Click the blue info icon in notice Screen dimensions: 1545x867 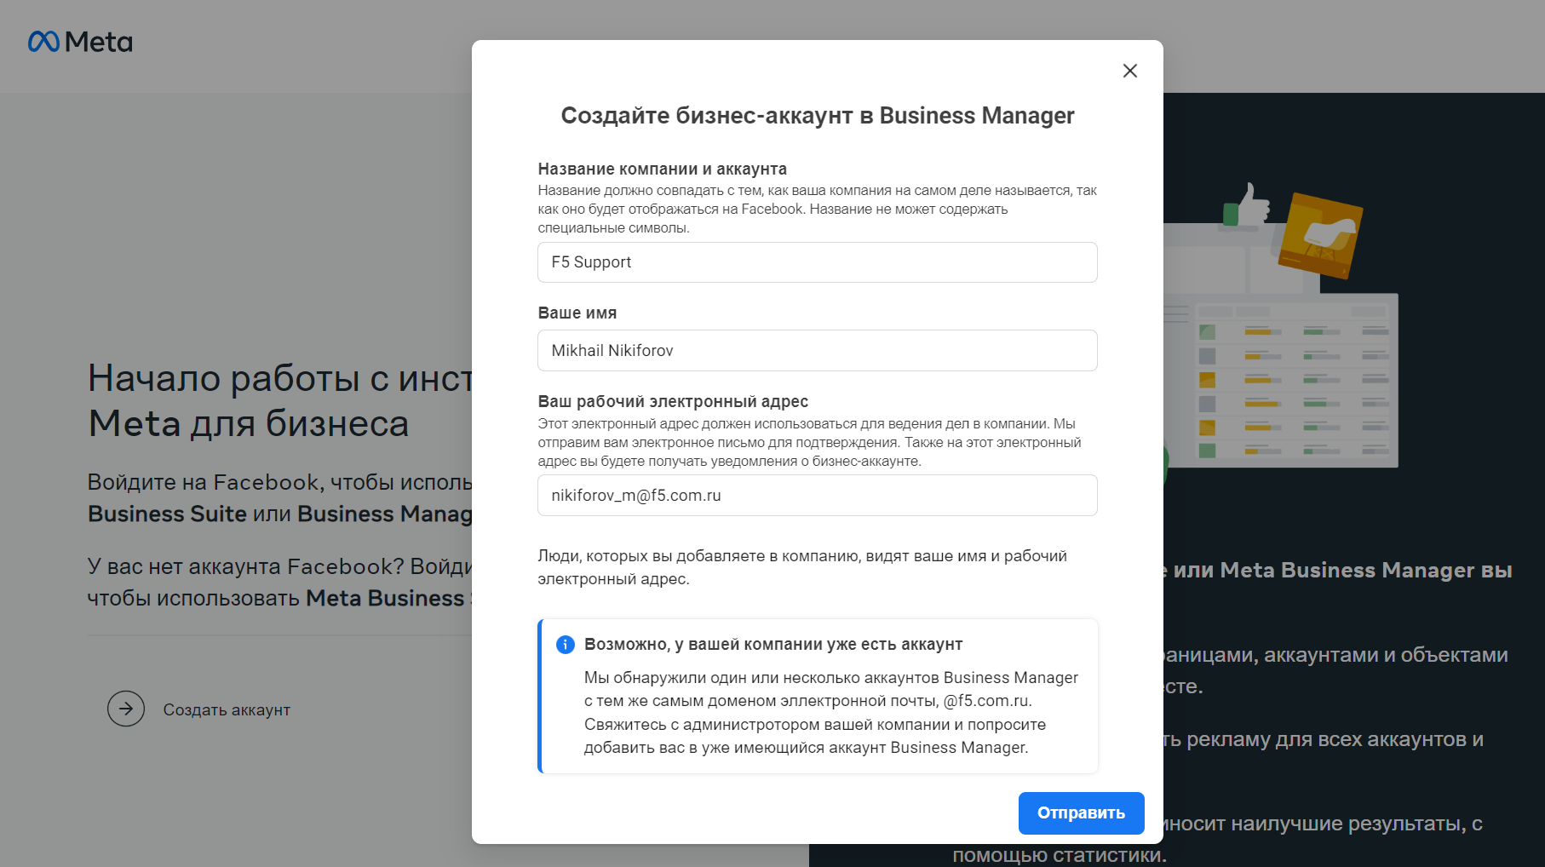point(566,645)
